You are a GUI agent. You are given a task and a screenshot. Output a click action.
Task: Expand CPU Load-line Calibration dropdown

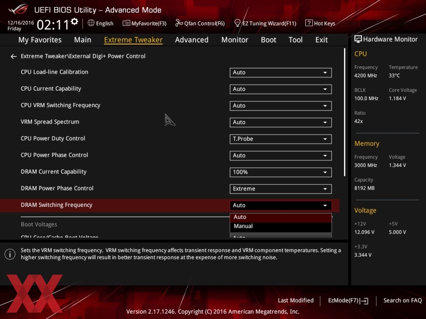[x=281, y=73]
